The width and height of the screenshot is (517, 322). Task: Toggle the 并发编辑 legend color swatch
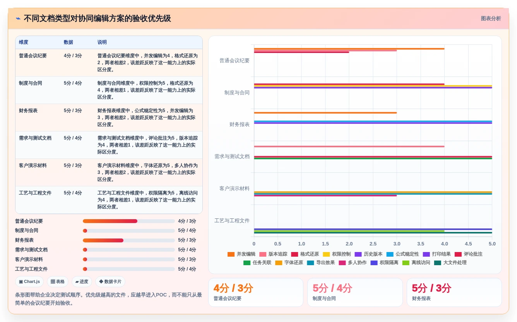point(231,254)
